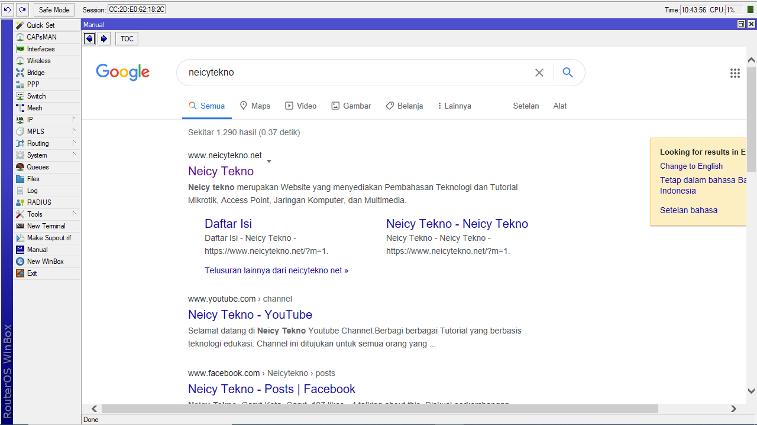Viewport: 757px width, 425px height.
Task: Open the PPP menu
Action: point(47,84)
